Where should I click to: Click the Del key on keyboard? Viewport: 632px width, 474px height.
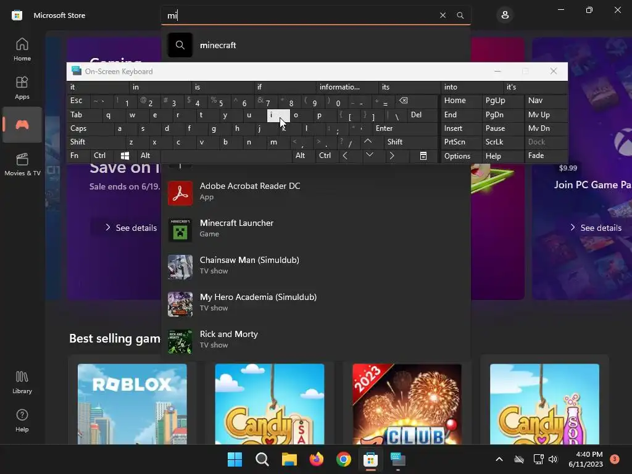[422, 115]
